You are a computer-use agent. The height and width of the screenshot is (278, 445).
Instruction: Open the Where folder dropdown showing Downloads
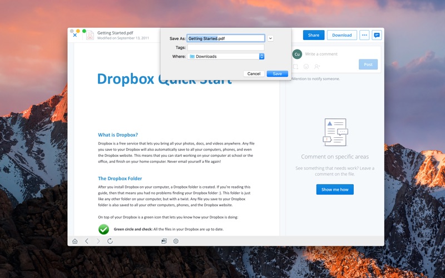tap(225, 57)
